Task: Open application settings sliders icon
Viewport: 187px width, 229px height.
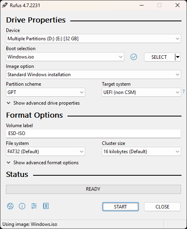Action: pyautogui.click(x=34, y=206)
